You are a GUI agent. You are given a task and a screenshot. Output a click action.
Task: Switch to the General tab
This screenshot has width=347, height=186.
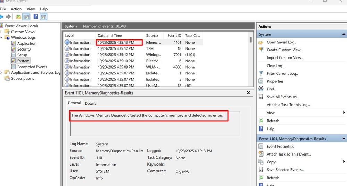[x=74, y=103]
